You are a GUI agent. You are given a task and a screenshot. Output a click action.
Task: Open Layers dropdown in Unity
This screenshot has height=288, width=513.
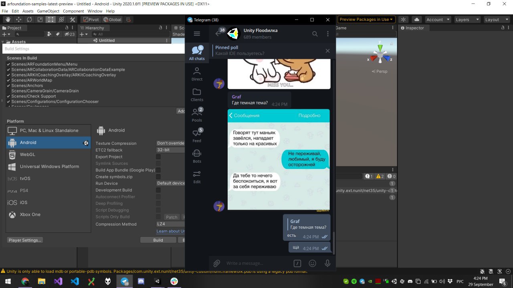pos(467,19)
